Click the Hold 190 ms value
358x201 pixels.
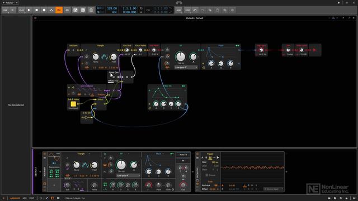215,162
